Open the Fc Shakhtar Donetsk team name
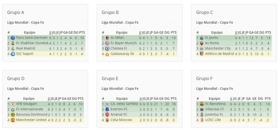 click(x=32, y=43)
